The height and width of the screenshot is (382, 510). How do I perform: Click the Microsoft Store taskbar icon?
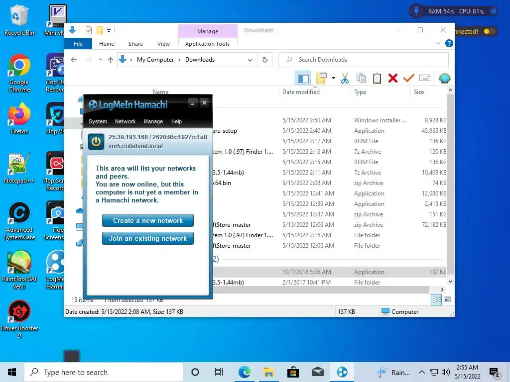coord(293,372)
